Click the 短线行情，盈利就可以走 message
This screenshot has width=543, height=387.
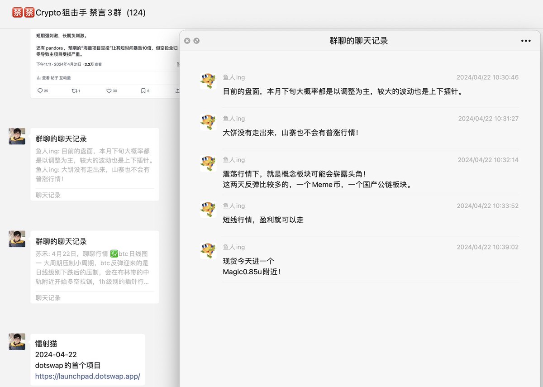[263, 220]
